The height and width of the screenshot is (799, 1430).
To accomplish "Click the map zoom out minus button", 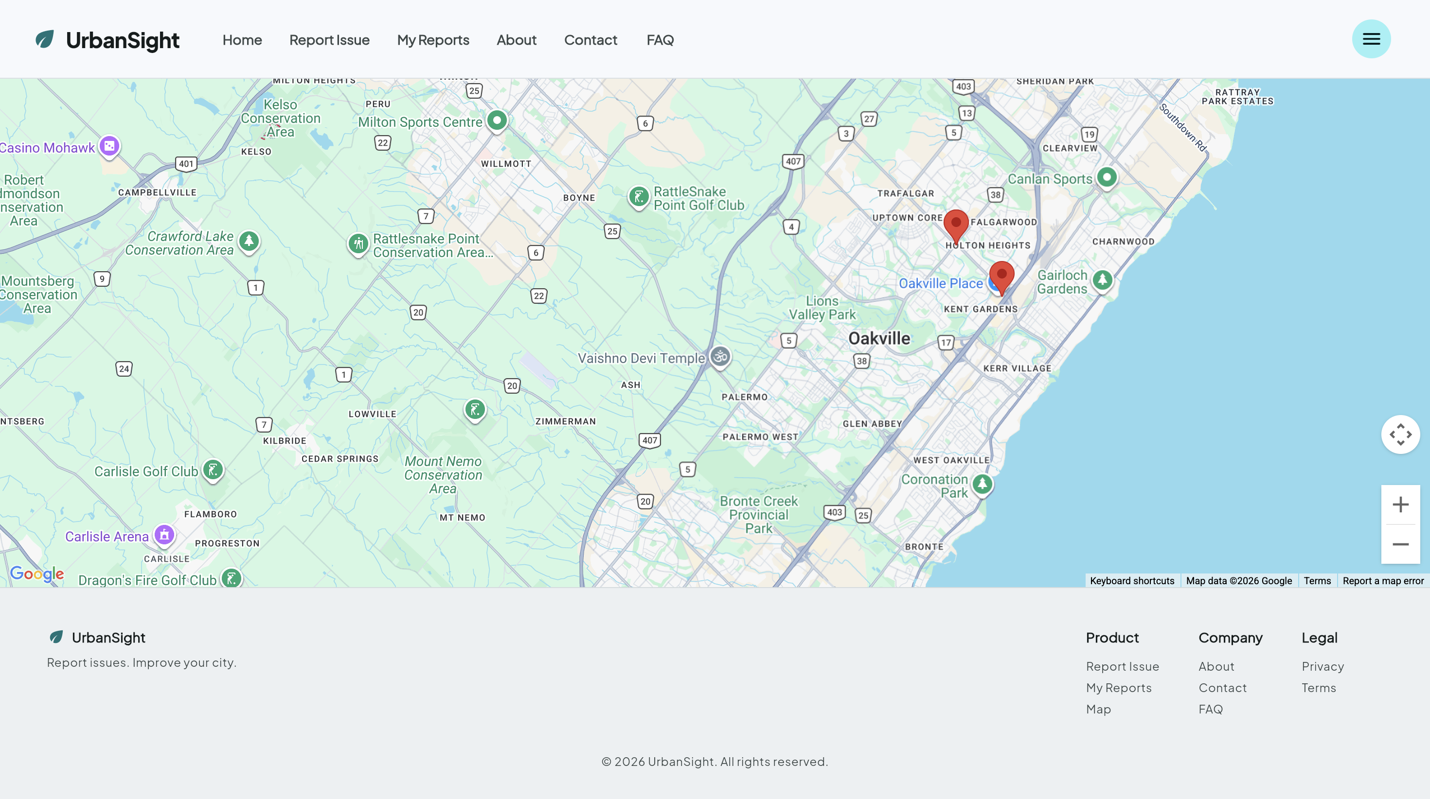I will coord(1400,544).
